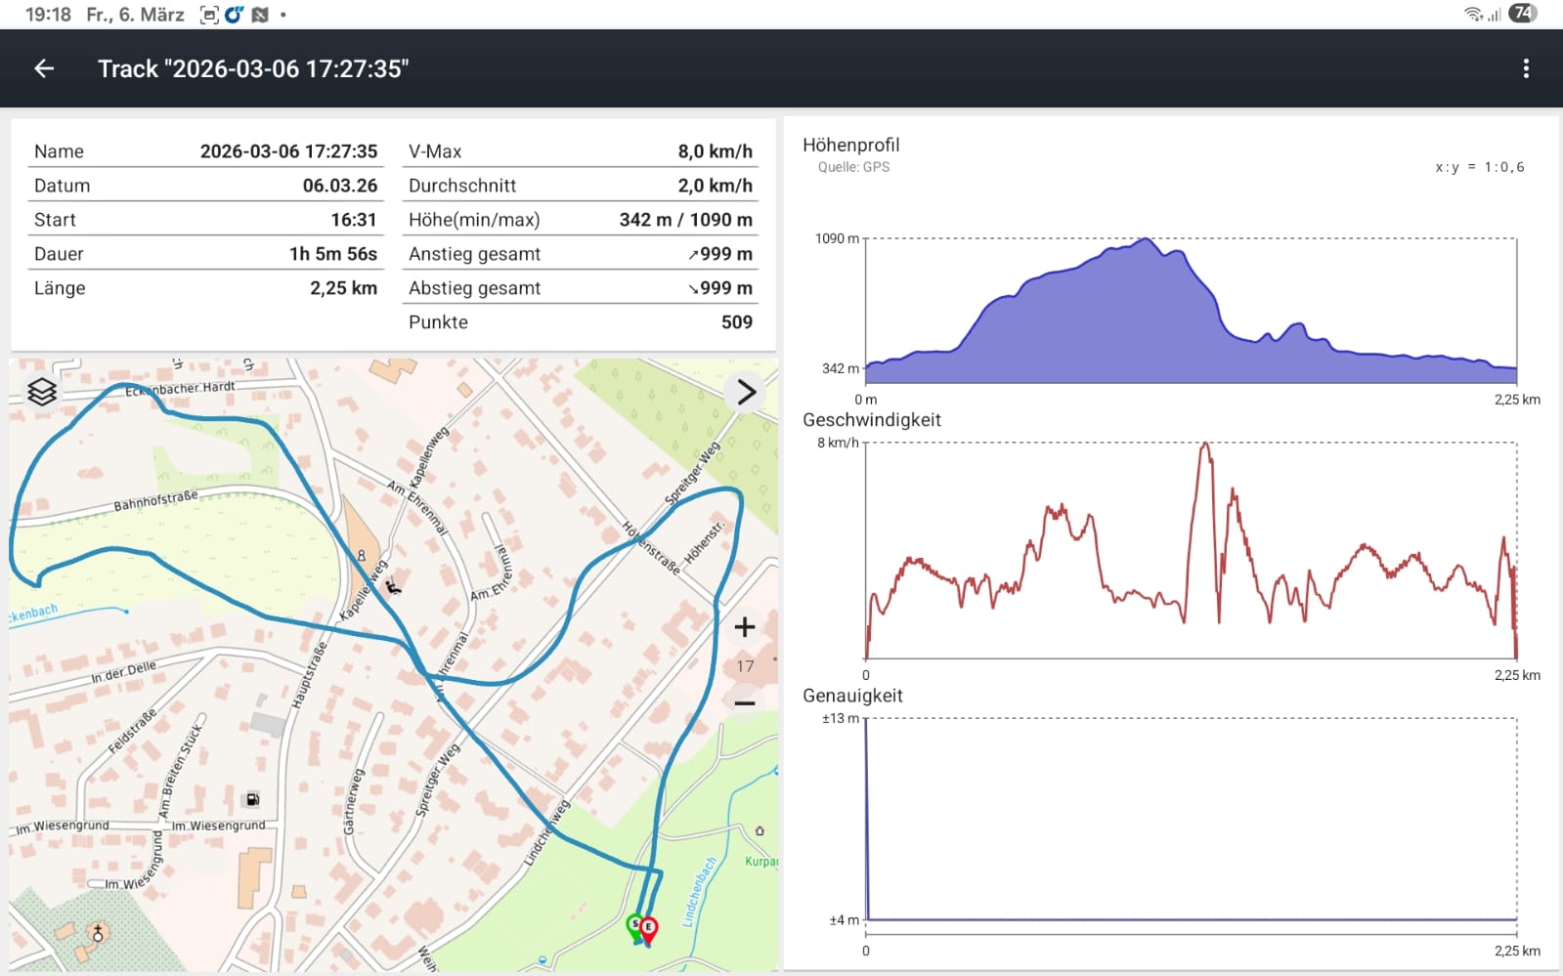The height and width of the screenshot is (976, 1563).
Task: Open the three-dot overflow menu
Action: (1525, 68)
